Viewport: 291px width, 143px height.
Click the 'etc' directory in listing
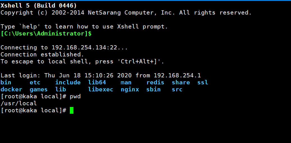pos(35,82)
